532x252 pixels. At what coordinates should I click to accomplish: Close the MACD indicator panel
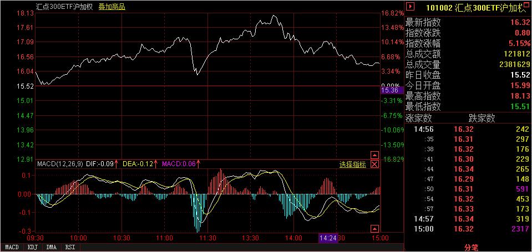pyautogui.click(x=374, y=164)
